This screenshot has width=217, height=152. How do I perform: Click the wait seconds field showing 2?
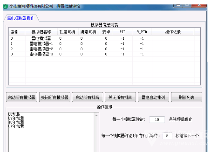(167, 136)
